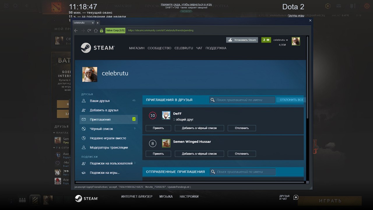The width and height of the screenshot is (373, 210).
Task: Accept Semen Winged Hussar's invitation
Action: pyautogui.click(x=158, y=154)
